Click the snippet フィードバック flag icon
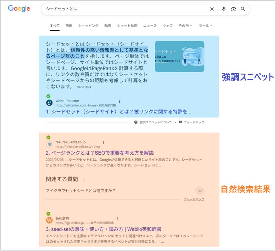Viewport: 276px width, 251px height. point(180,122)
